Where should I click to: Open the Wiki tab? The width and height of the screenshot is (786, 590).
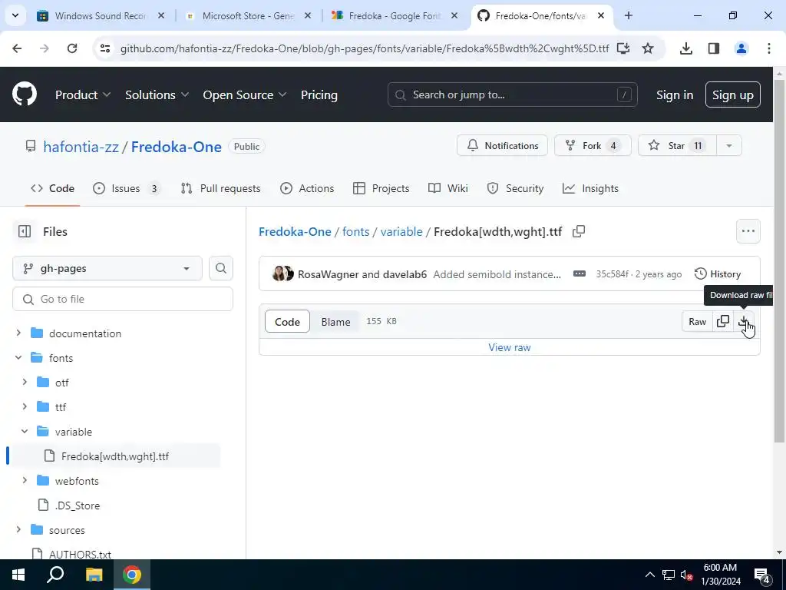coord(448,189)
